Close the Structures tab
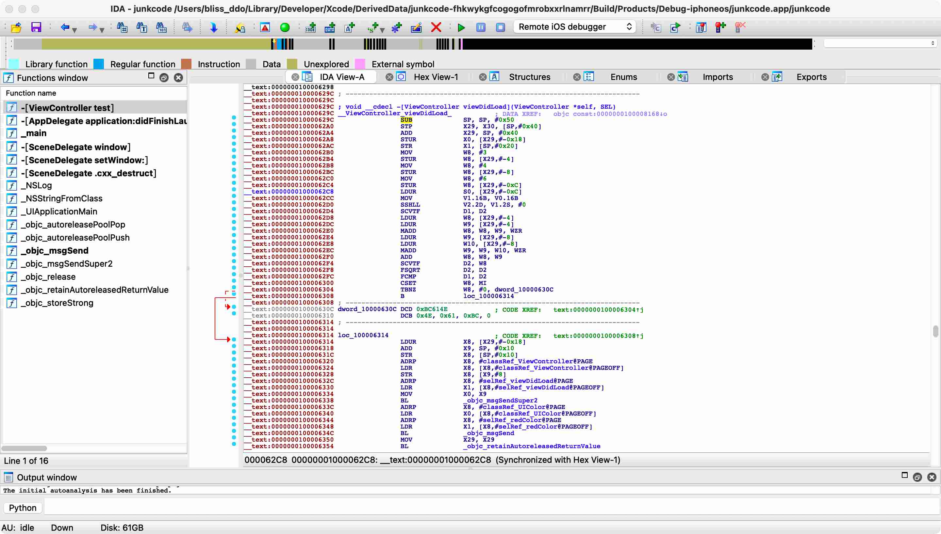This screenshot has height=534, width=941. [x=483, y=77]
